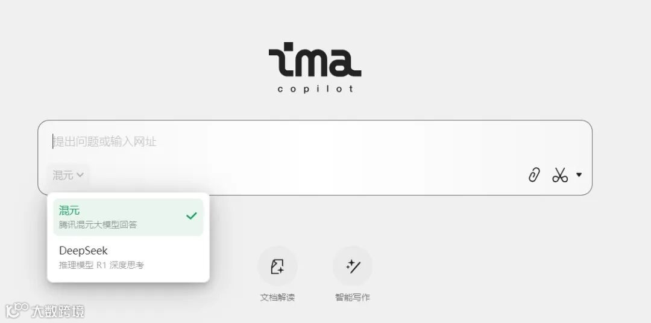Open the 文档解读 text label
651x323 pixels.
click(x=277, y=297)
